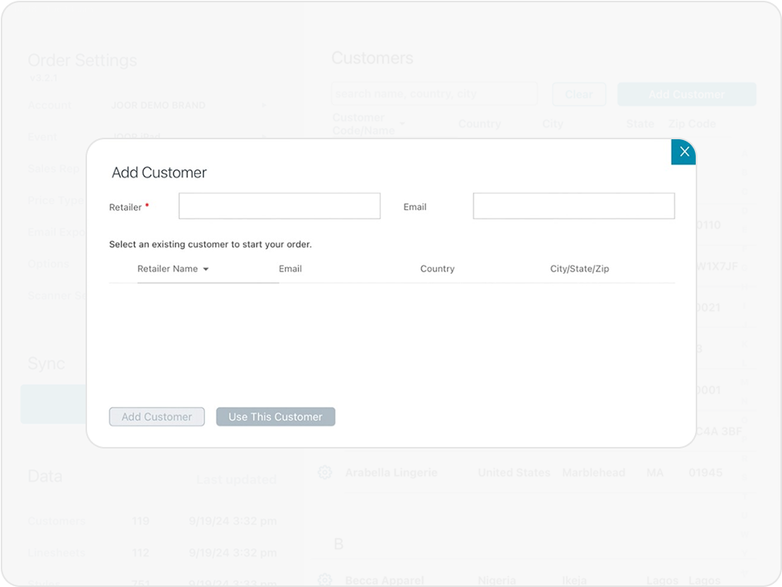Hit the Clear button next to search
Viewport: 782px width, 587px height.
click(x=579, y=95)
